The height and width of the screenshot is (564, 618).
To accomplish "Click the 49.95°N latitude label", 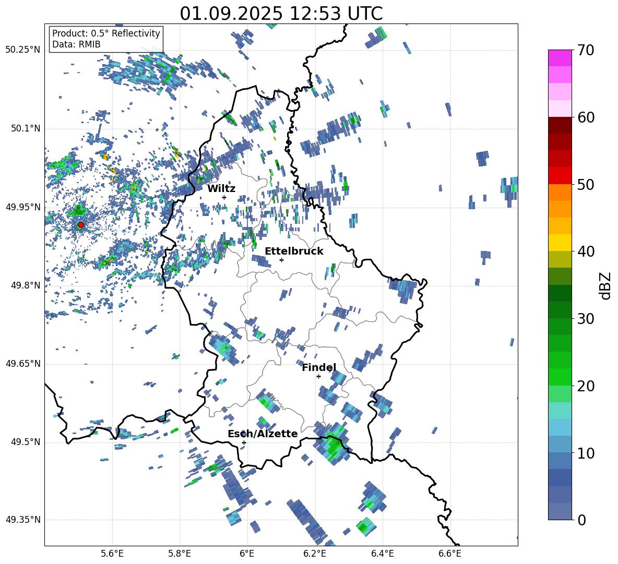I will pyautogui.click(x=23, y=207).
